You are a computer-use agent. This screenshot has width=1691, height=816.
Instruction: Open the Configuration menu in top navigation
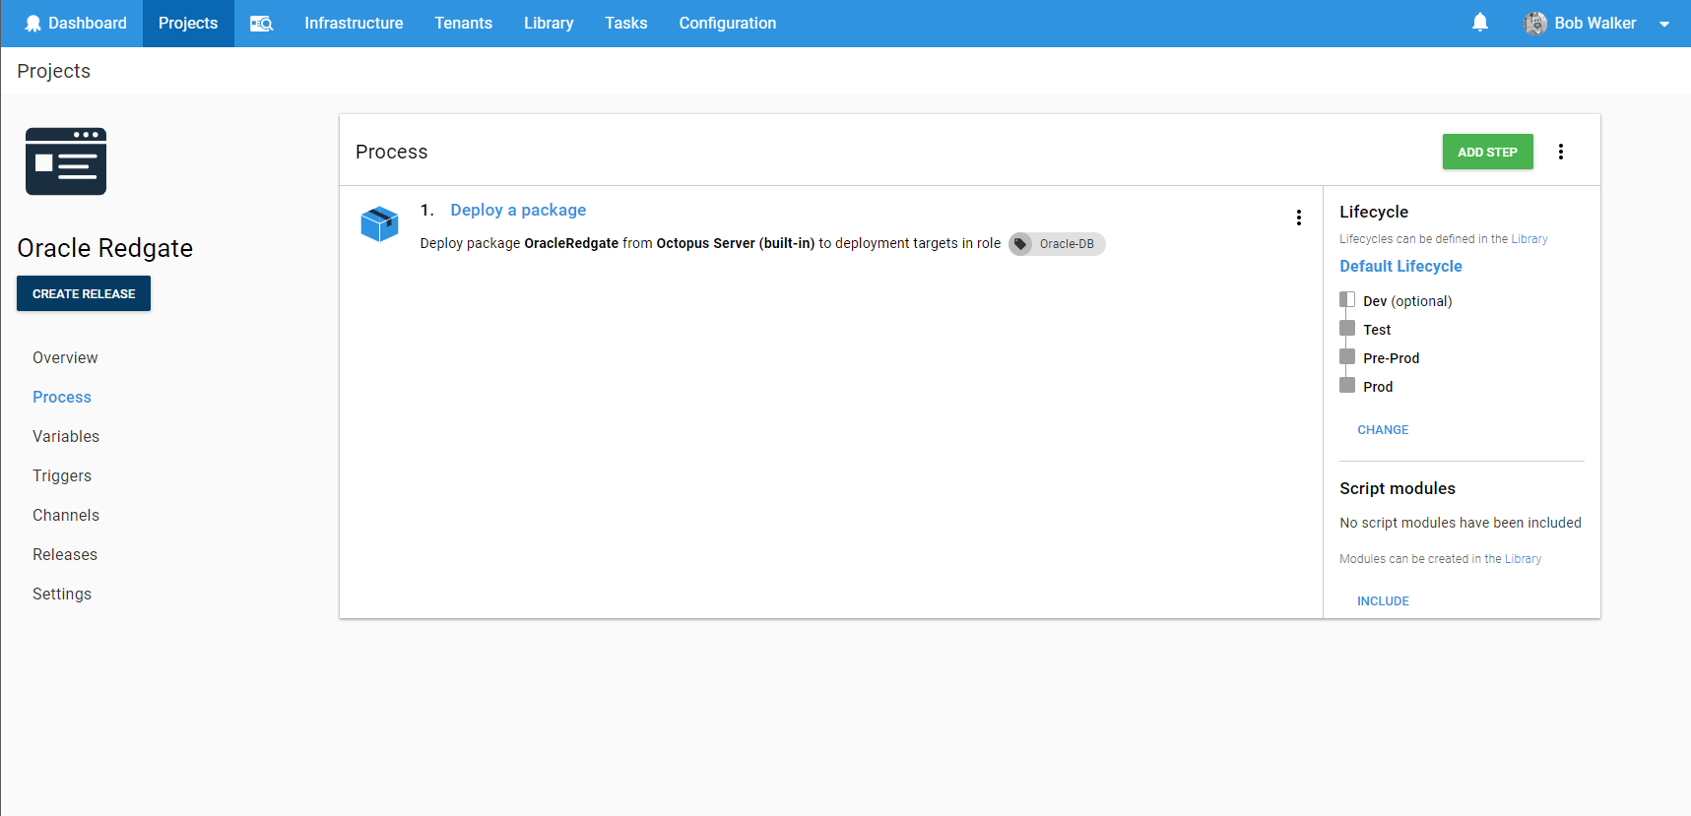(727, 24)
